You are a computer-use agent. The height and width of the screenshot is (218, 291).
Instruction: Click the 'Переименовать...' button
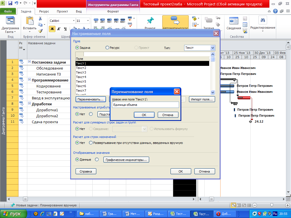(x=91, y=99)
